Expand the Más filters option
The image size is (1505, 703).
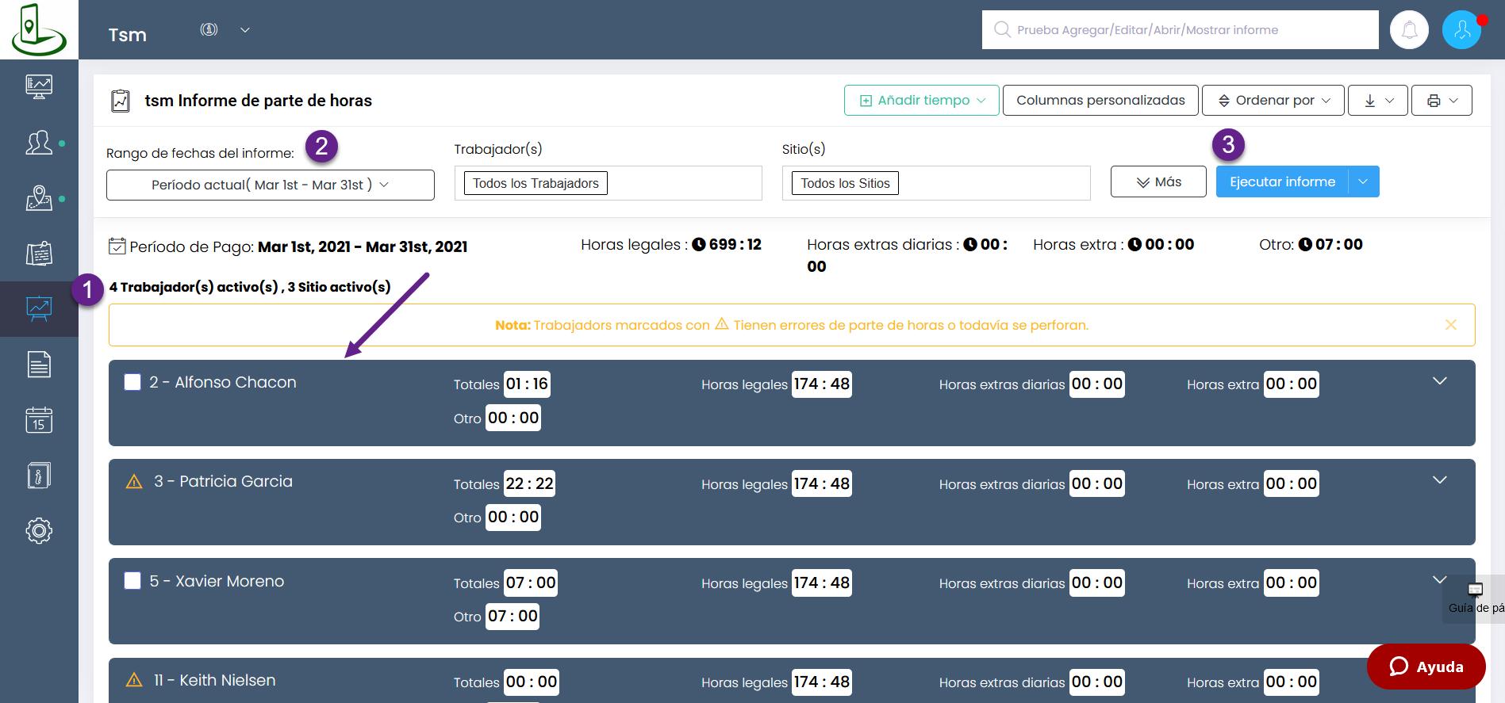click(x=1158, y=181)
